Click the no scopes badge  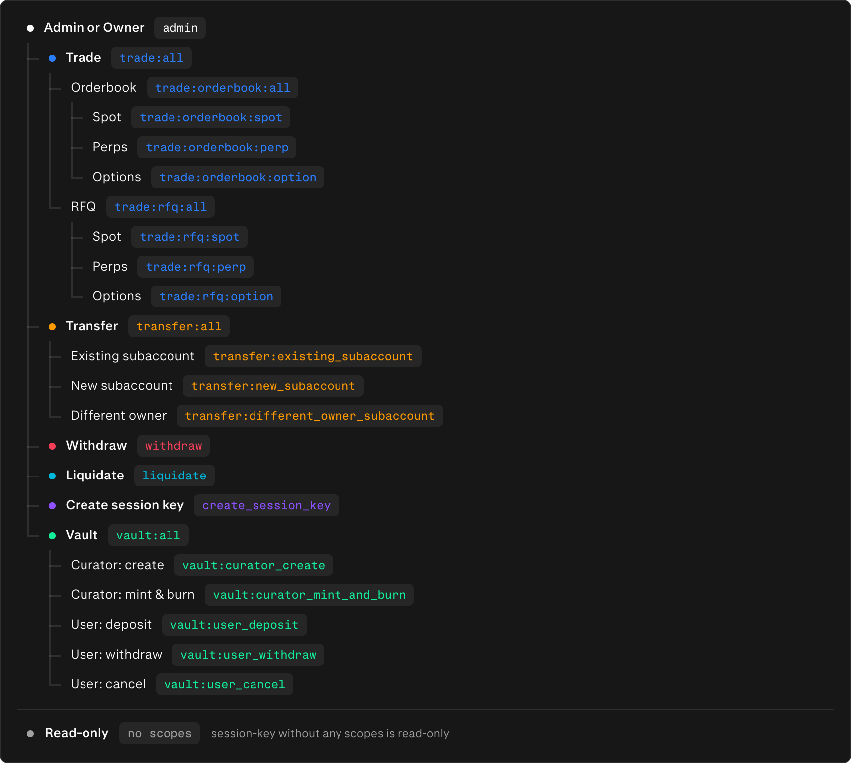160,733
